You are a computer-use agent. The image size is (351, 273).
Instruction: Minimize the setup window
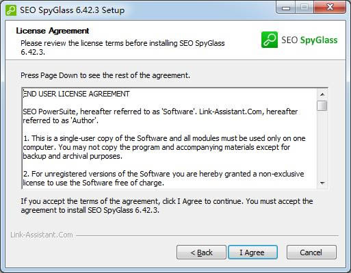pyautogui.click(x=286, y=8)
